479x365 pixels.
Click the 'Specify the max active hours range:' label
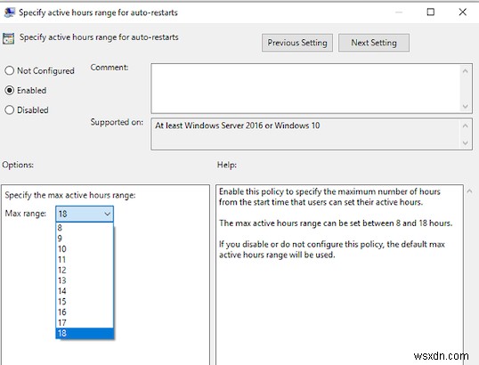70,195
